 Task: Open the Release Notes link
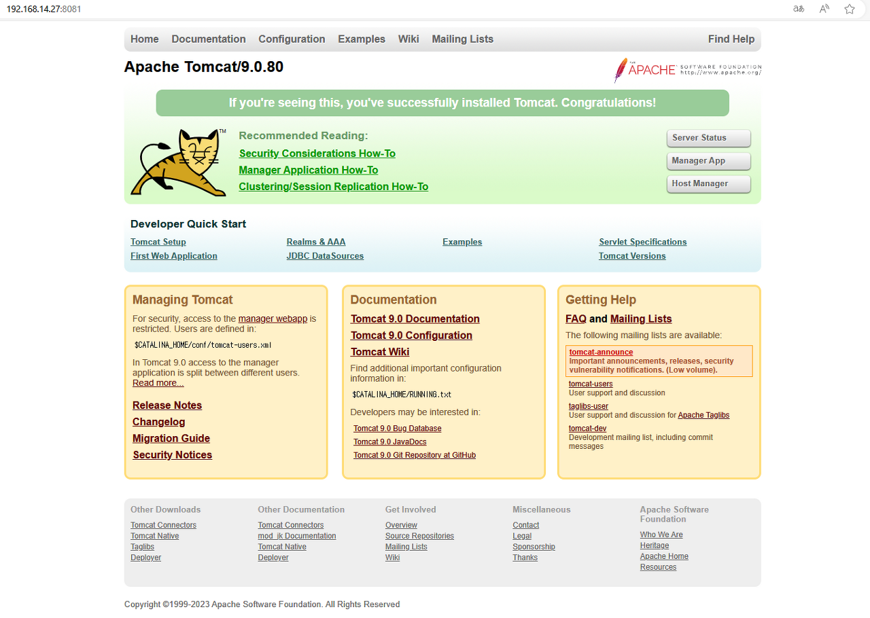click(167, 405)
